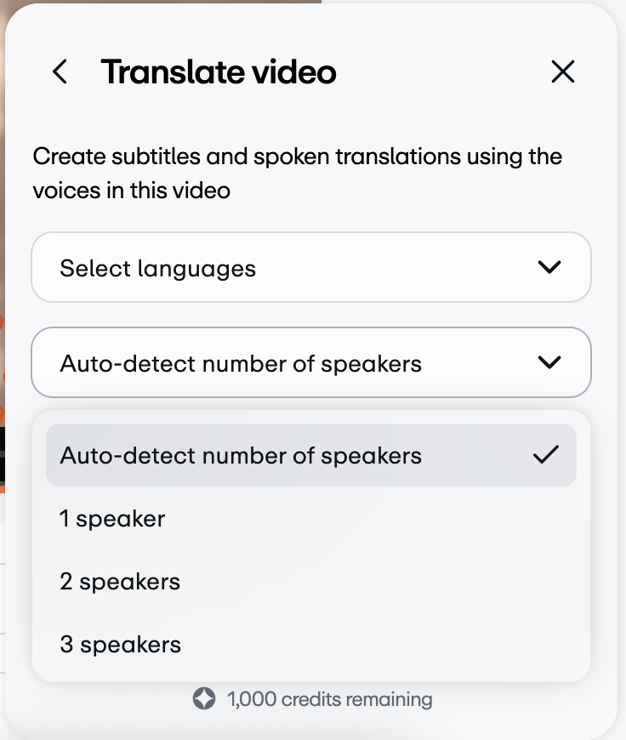Pick the 2 speakers option
The height and width of the screenshot is (740, 626).
coord(311,581)
